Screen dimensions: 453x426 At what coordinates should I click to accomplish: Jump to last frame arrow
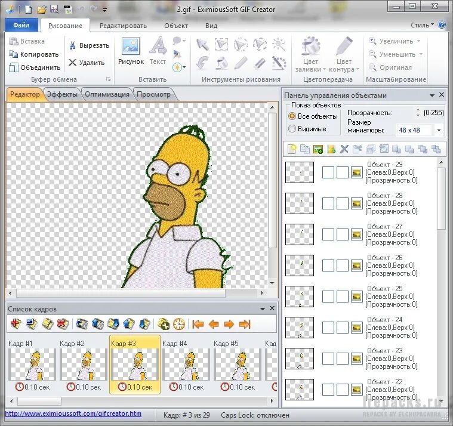coord(245,324)
